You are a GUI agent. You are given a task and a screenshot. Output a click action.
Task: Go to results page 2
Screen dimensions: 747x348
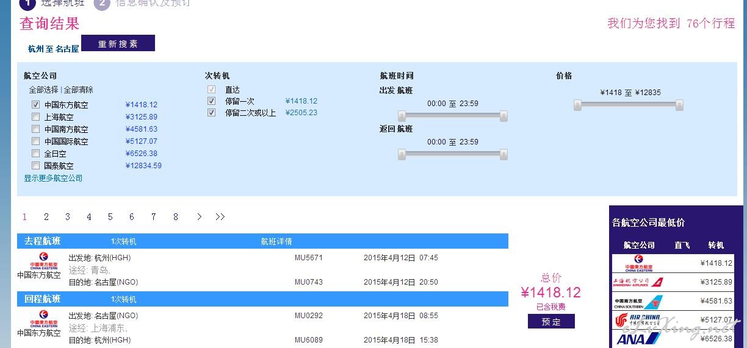[x=46, y=216]
